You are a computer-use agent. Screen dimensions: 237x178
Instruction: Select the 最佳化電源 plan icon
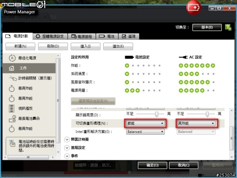pos(12,58)
